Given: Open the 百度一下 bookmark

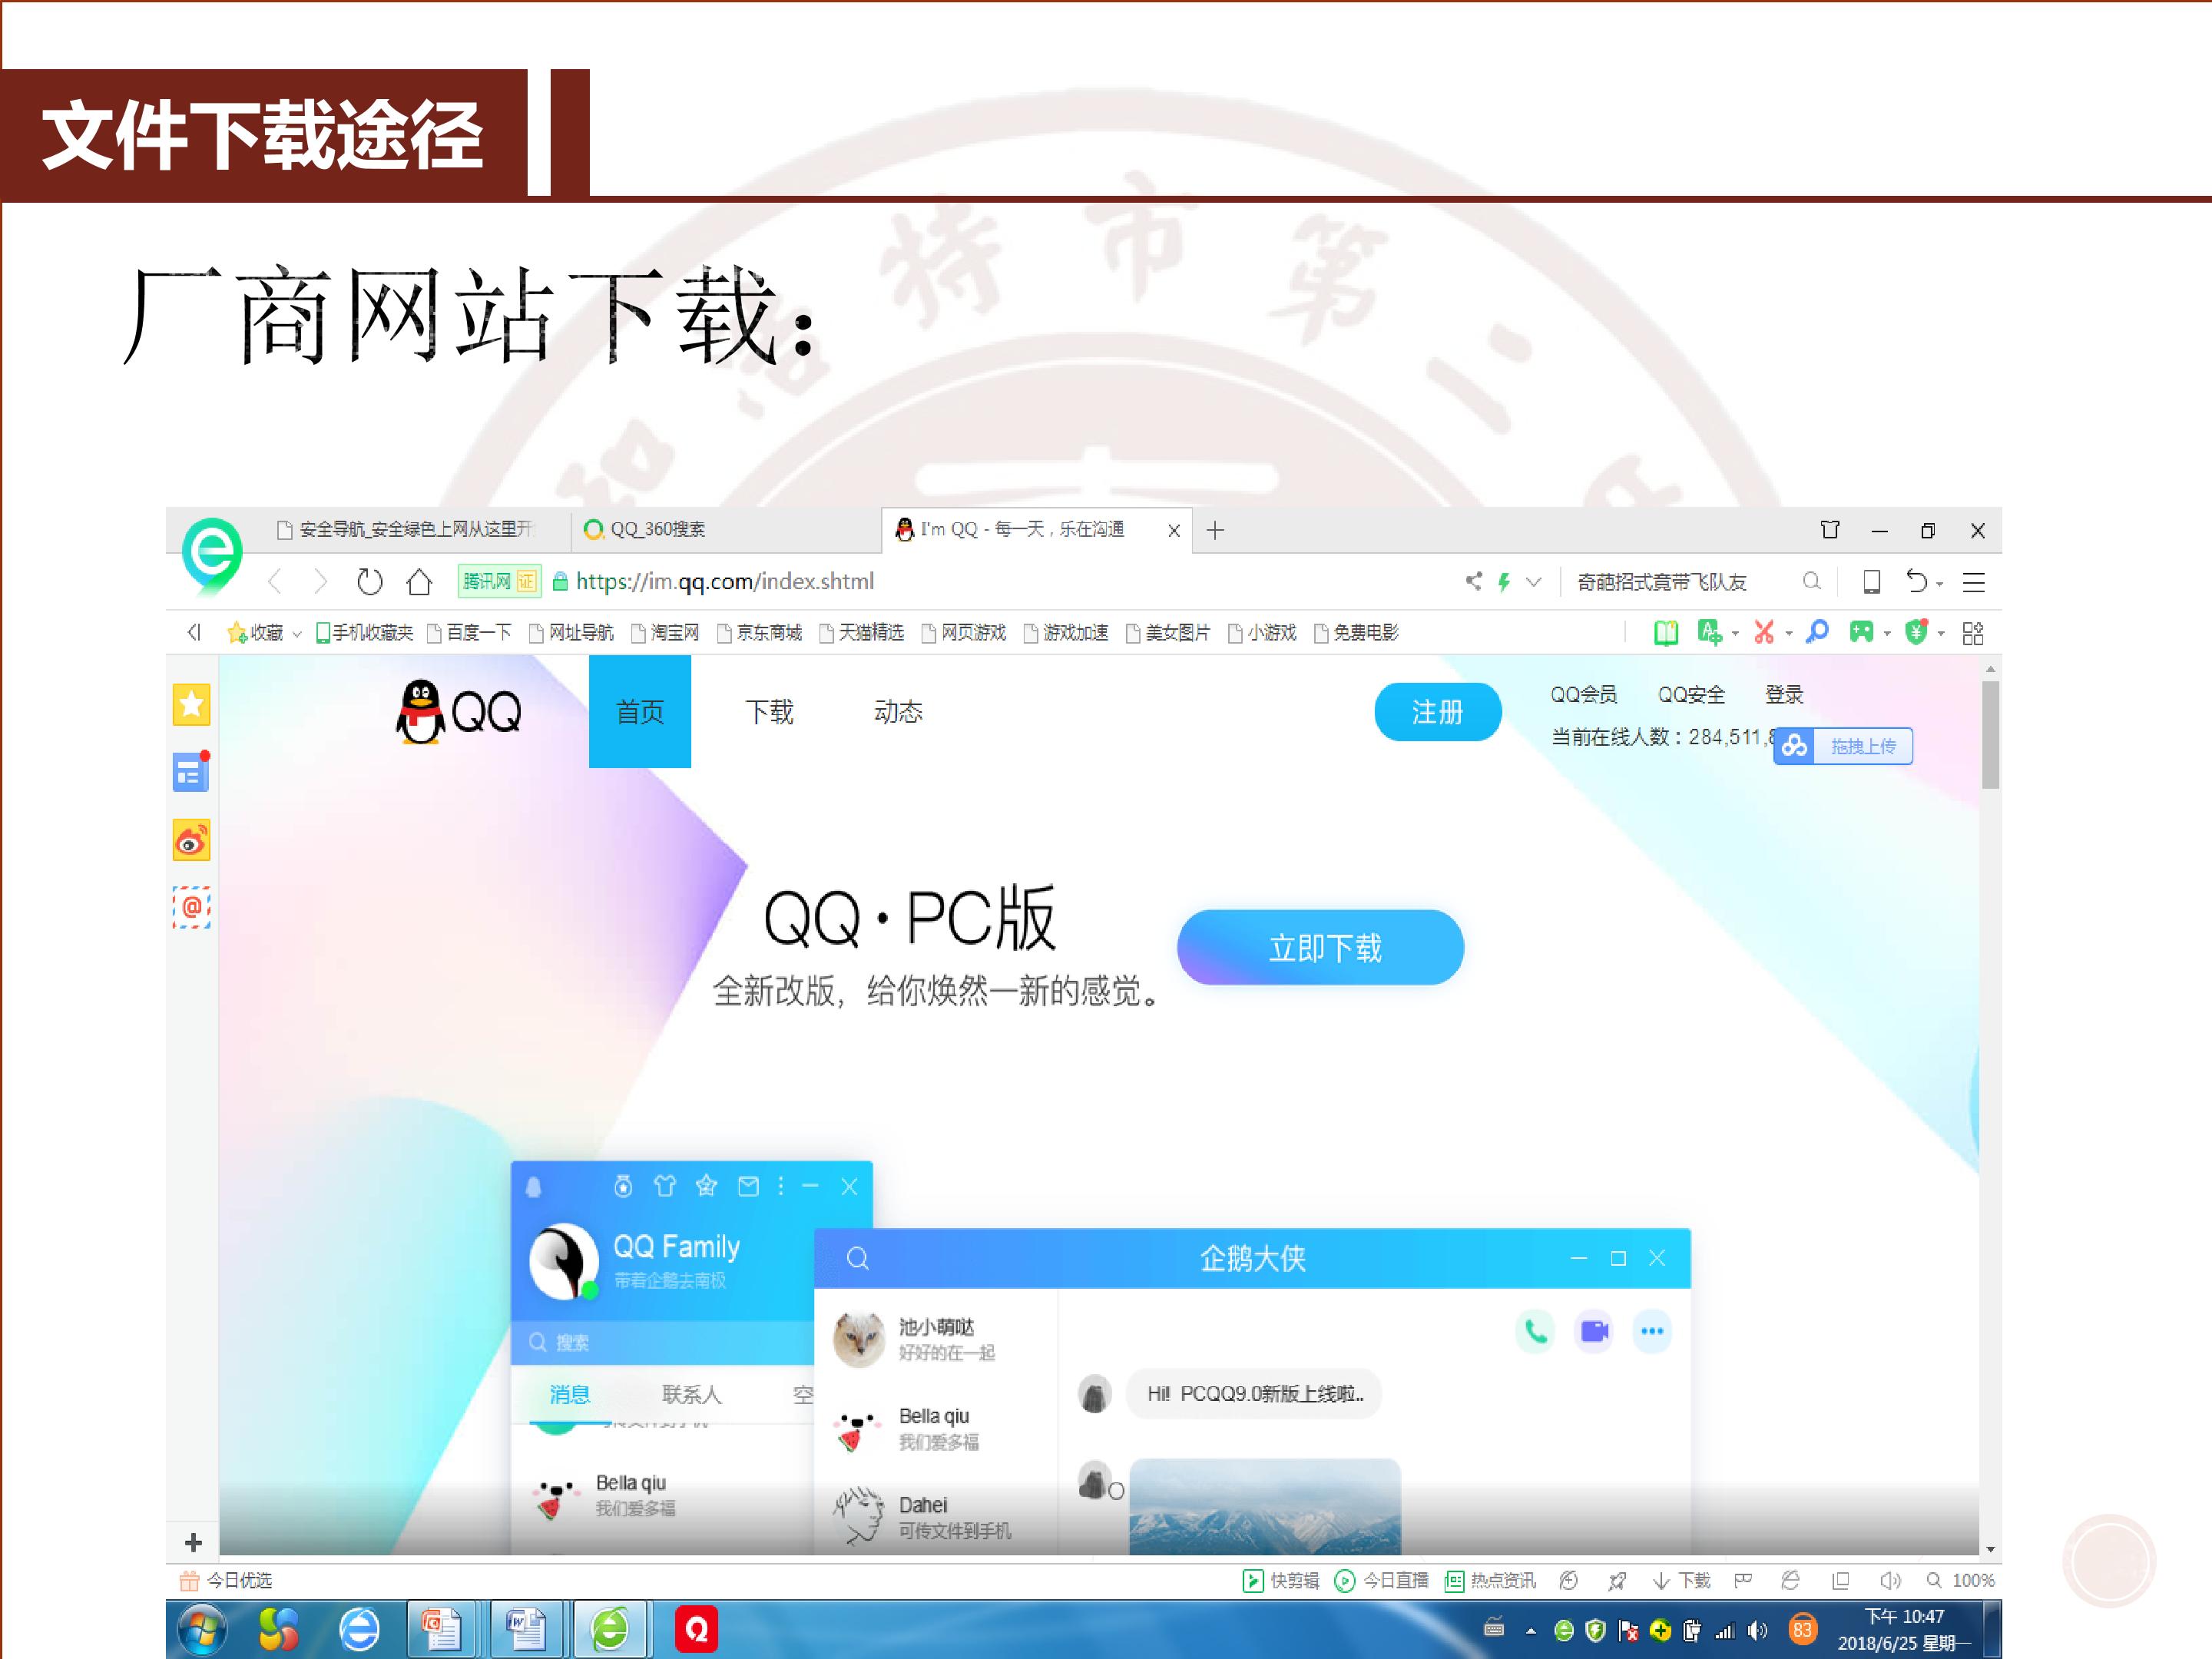Looking at the screenshot, I should coord(470,633).
